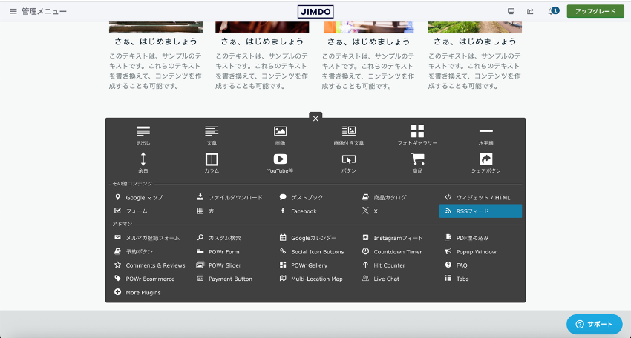Add the Live Chat add-on
Screen dimensions: 631x338
(x=381, y=279)
